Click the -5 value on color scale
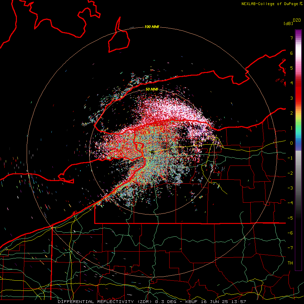The width and height of the screenshot is (304, 304). [x=290, y=218]
